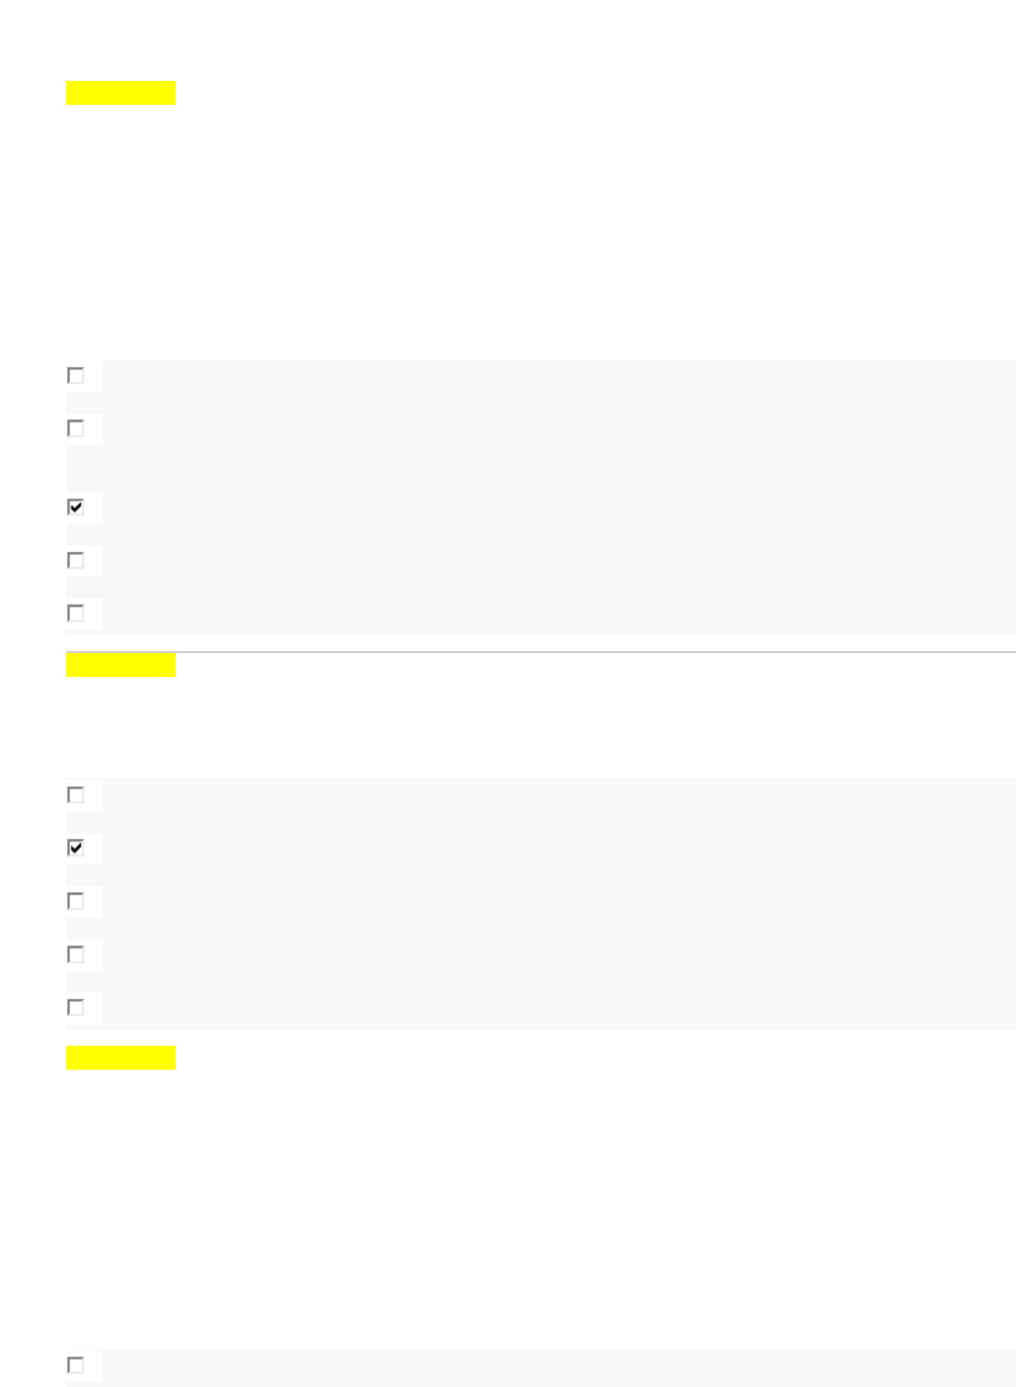Tick the second checkbox in the top answer group

[76, 429]
